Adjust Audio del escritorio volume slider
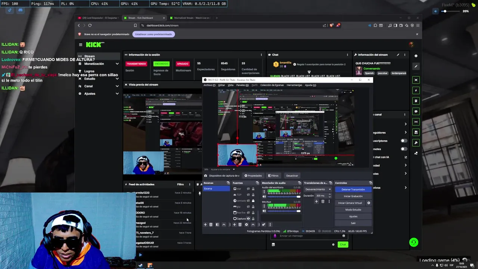The height and width of the screenshot is (269, 478). (284, 197)
